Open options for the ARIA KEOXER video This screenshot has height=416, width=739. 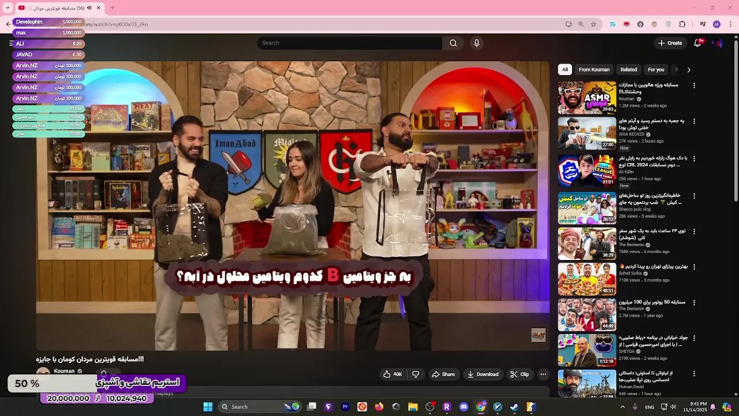point(694,121)
